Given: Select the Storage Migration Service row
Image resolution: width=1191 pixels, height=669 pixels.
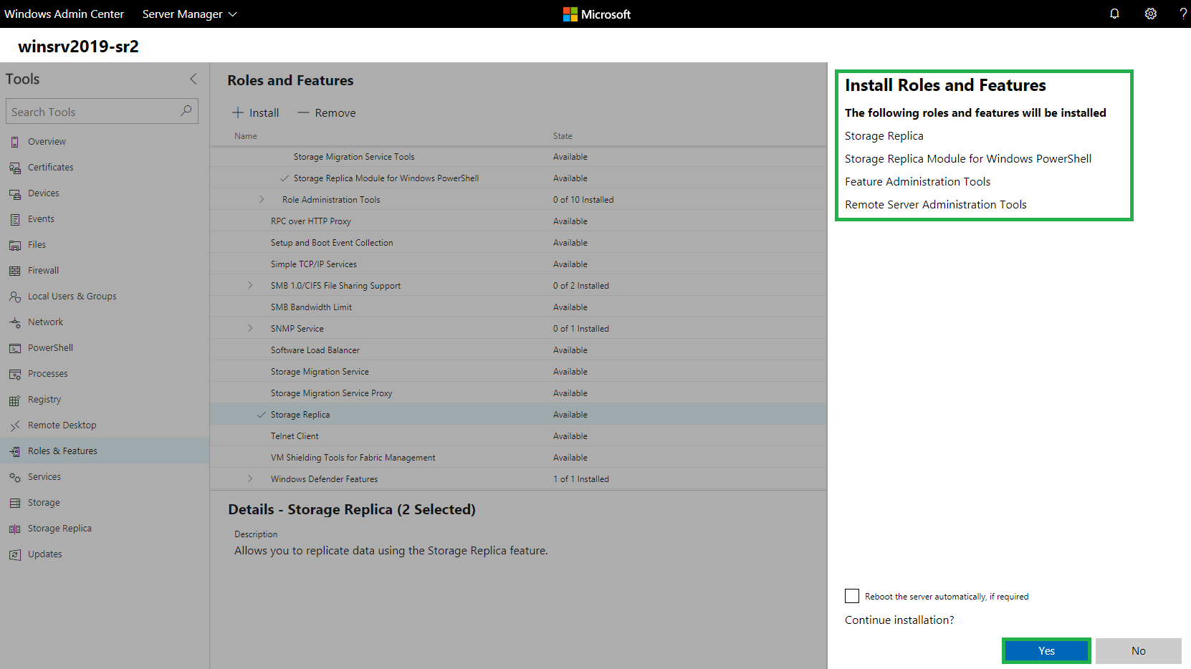Looking at the screenshot, I should pyautogui.click(x=518, y=372).
